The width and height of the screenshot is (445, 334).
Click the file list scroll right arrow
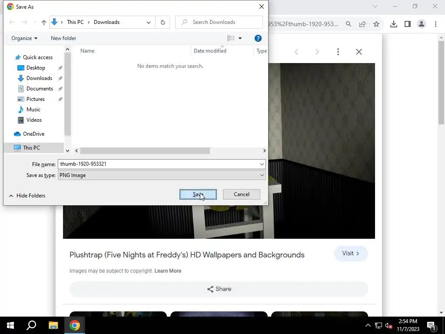264,150
